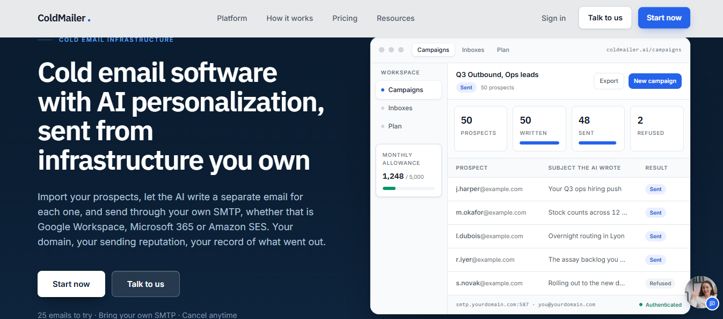Screen dimensions: 723x319
Task: Click the m.okafor@example.com prospect
Action: [x=491, y=212]
